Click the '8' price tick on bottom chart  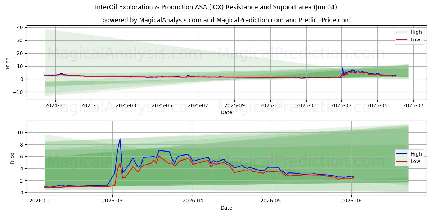[22, 145]
